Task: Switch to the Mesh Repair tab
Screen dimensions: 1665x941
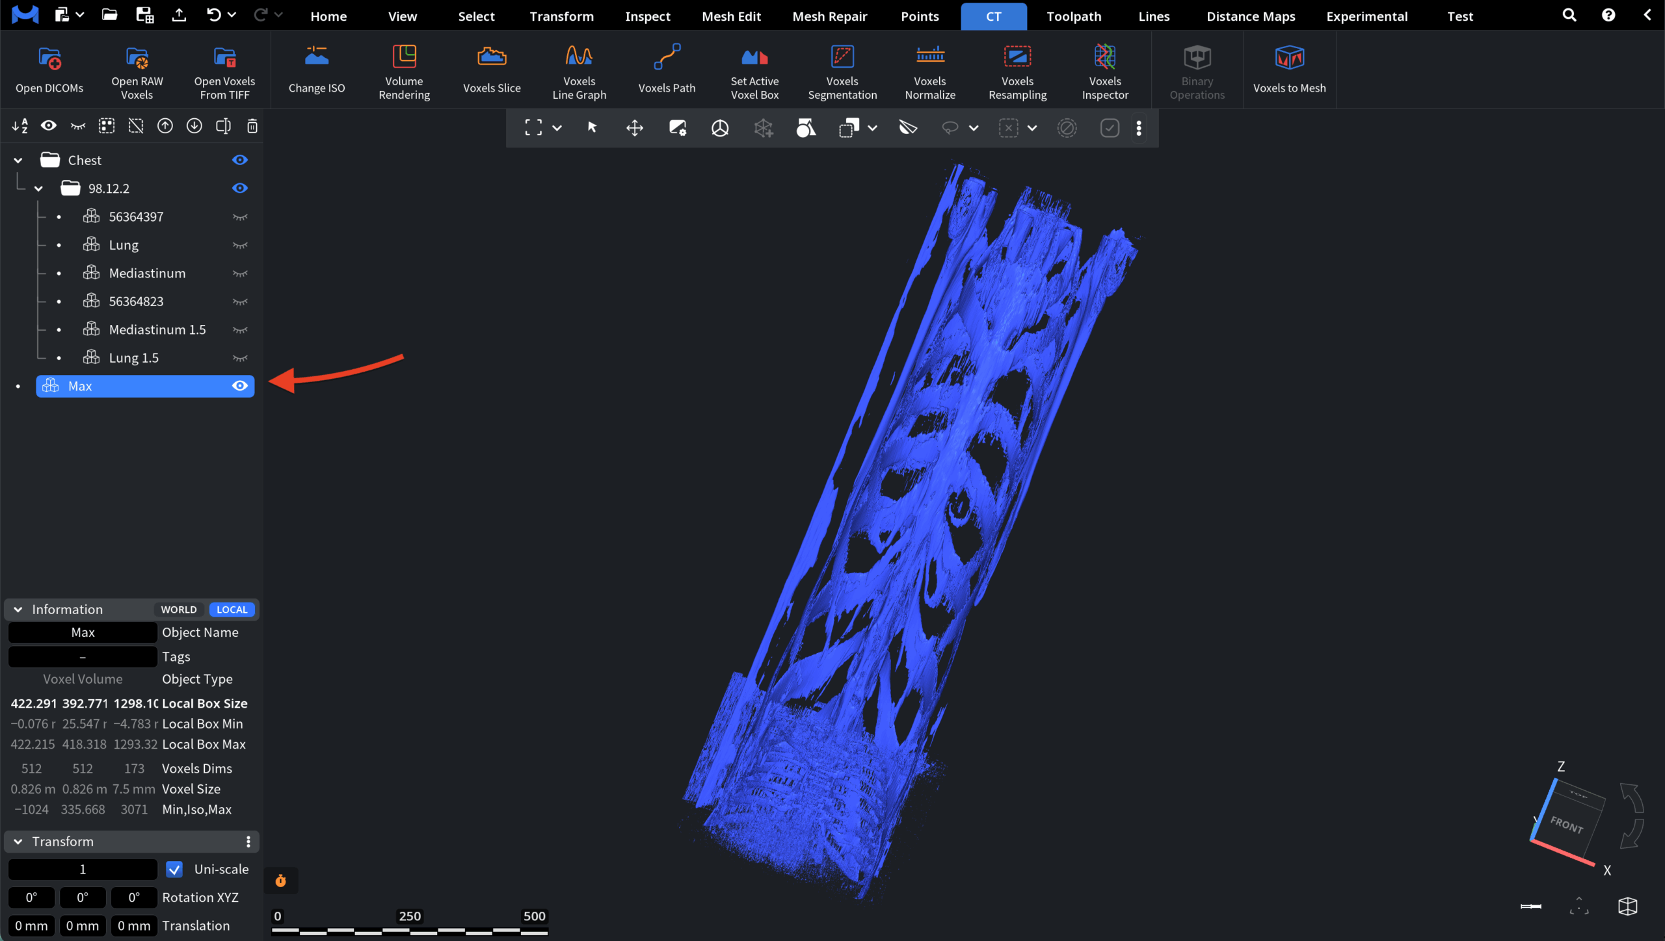Action: point(829,16)
